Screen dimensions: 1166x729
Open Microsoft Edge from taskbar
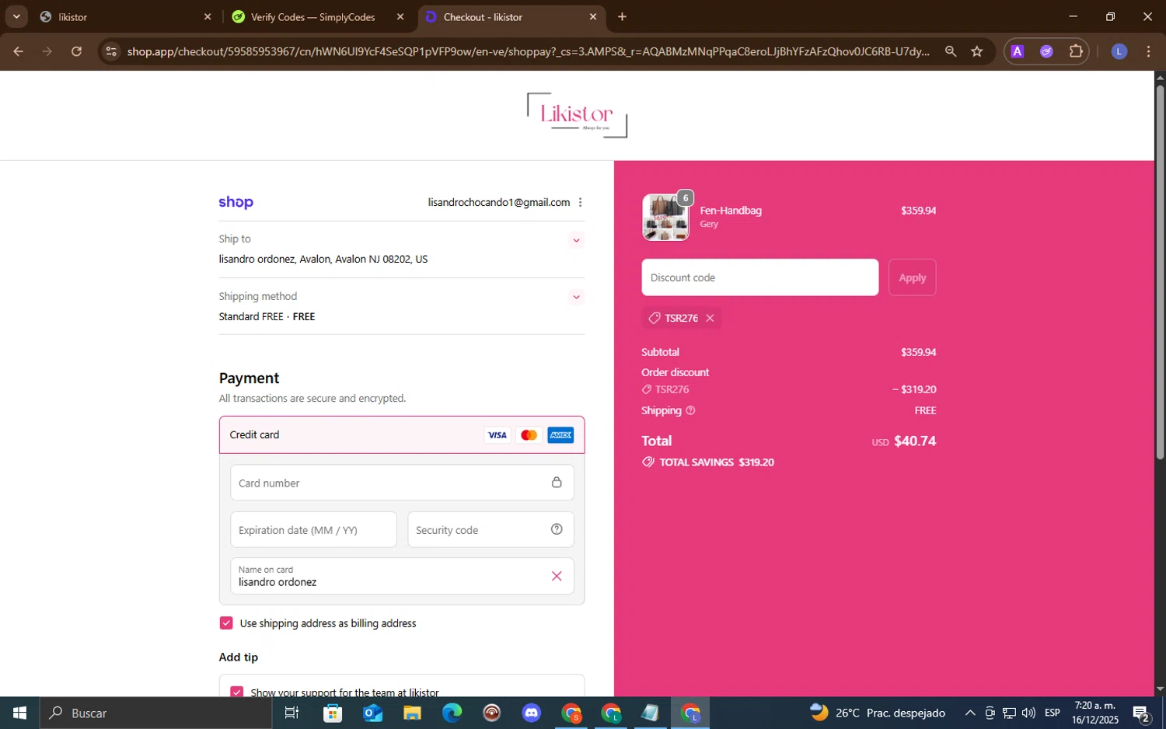pos(452,713)
